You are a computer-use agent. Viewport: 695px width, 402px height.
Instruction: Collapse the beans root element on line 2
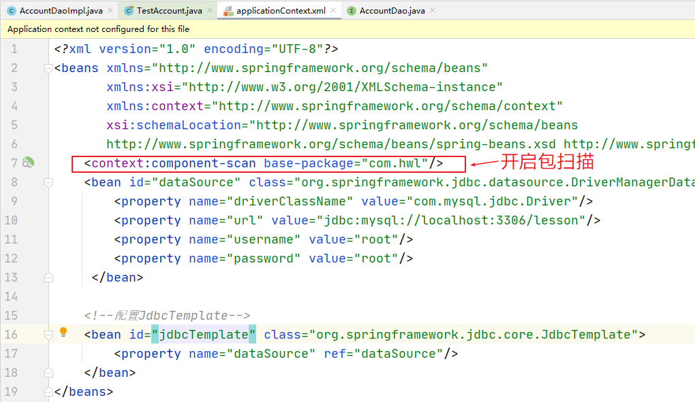click(x=48, y=68)
